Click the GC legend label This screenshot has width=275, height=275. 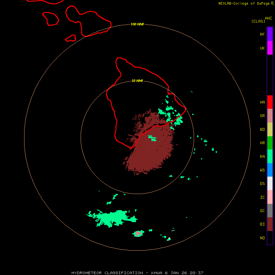click(262, 211)
